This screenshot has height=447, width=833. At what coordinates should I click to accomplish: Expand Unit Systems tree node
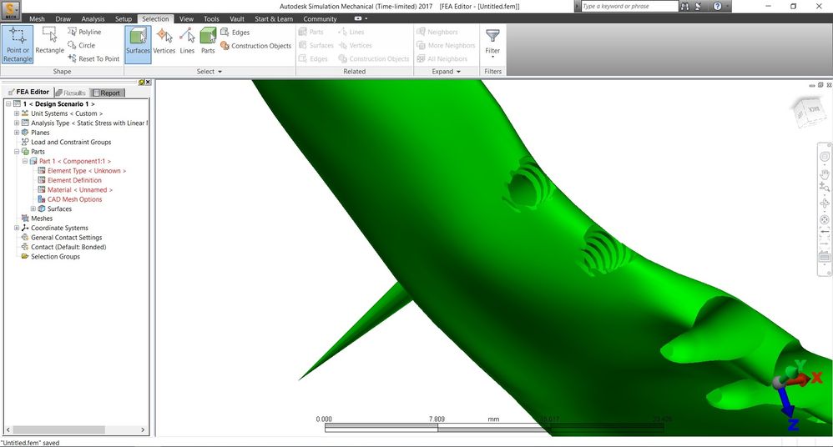[x=17, y=113]
